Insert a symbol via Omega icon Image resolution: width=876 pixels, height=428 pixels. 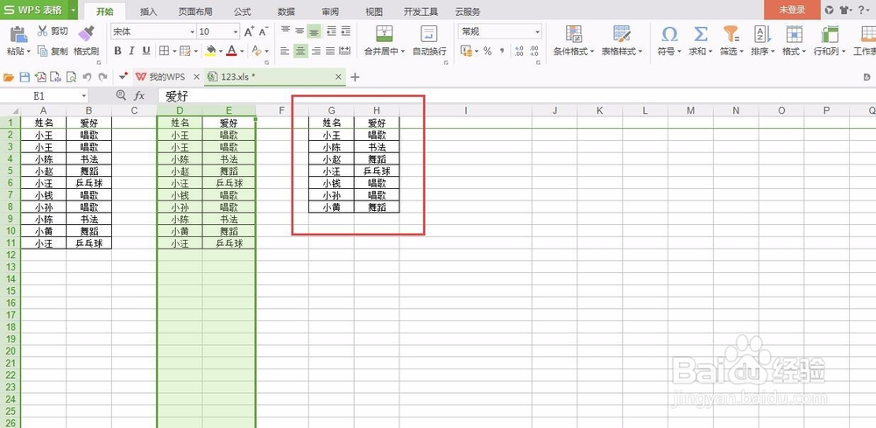point(668,34)
